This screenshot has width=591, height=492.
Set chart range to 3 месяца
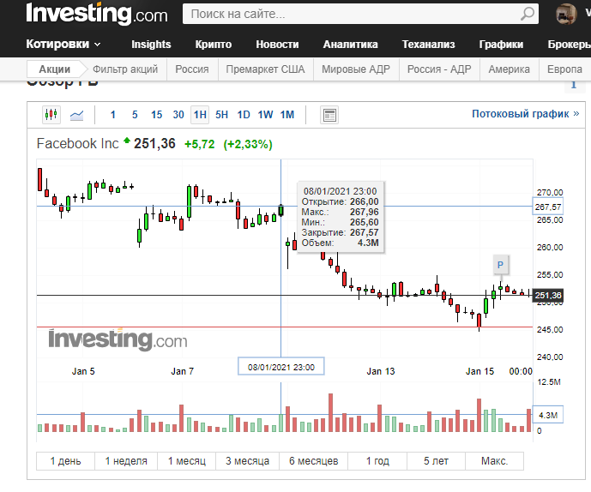pyautogui.click(x=248, y=461)
